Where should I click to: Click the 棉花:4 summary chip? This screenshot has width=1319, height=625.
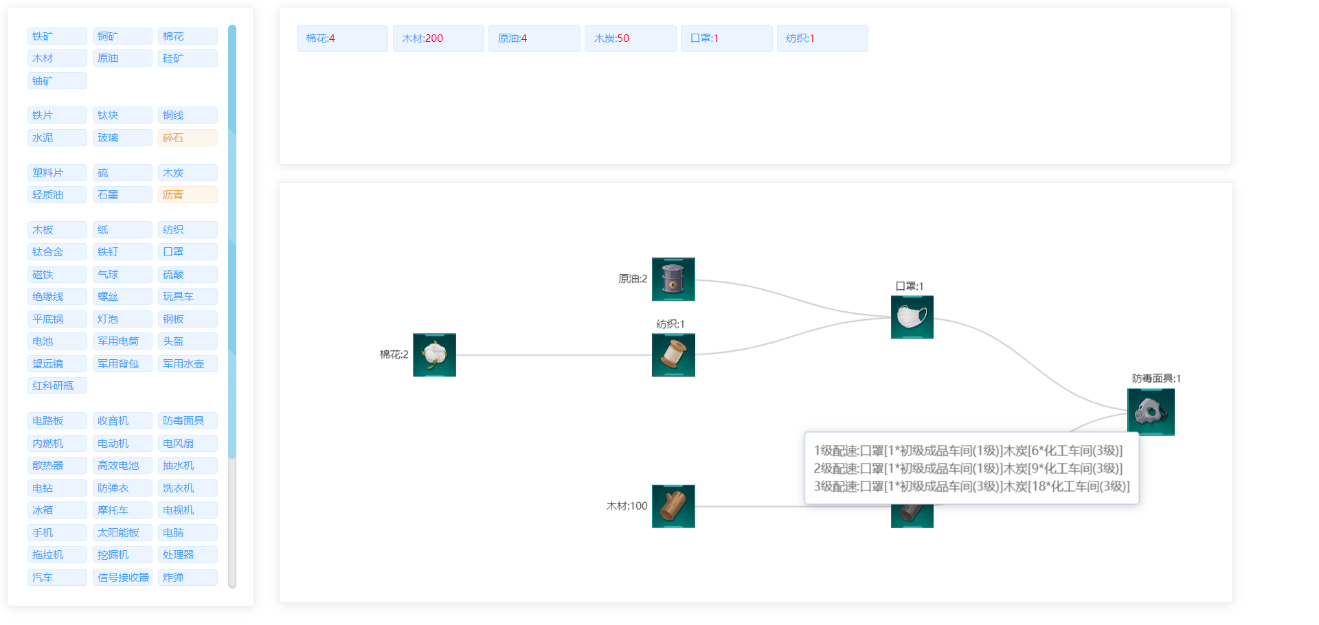(342, 38)
